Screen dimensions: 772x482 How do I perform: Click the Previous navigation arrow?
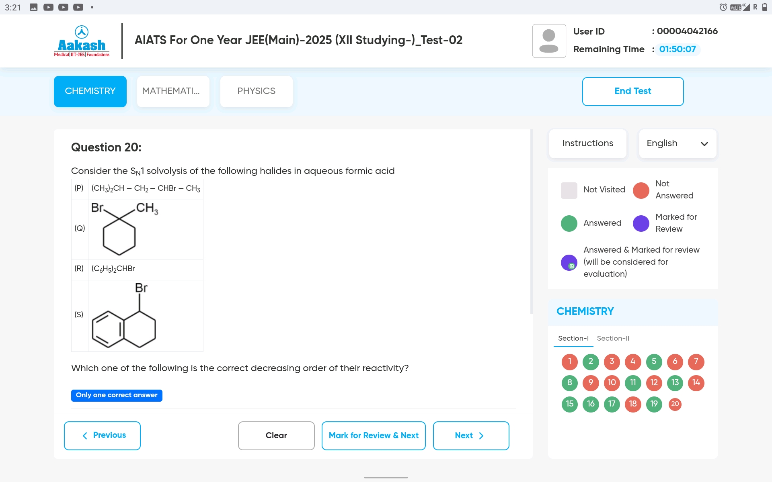click(x=87, y=435)
